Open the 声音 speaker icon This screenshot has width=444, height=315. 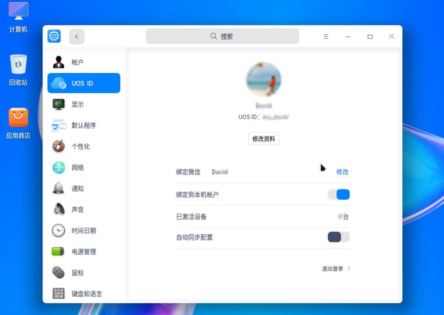click(59, 209)
